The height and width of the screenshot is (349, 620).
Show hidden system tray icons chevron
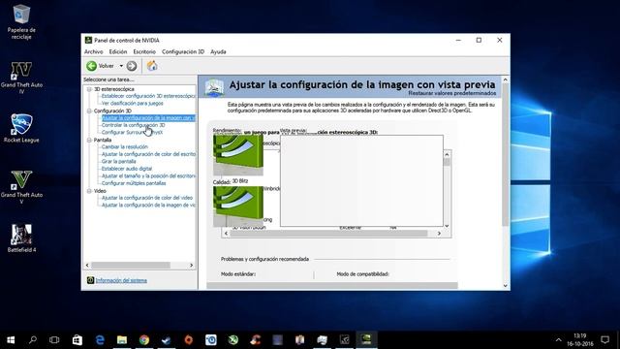[558, 340]
